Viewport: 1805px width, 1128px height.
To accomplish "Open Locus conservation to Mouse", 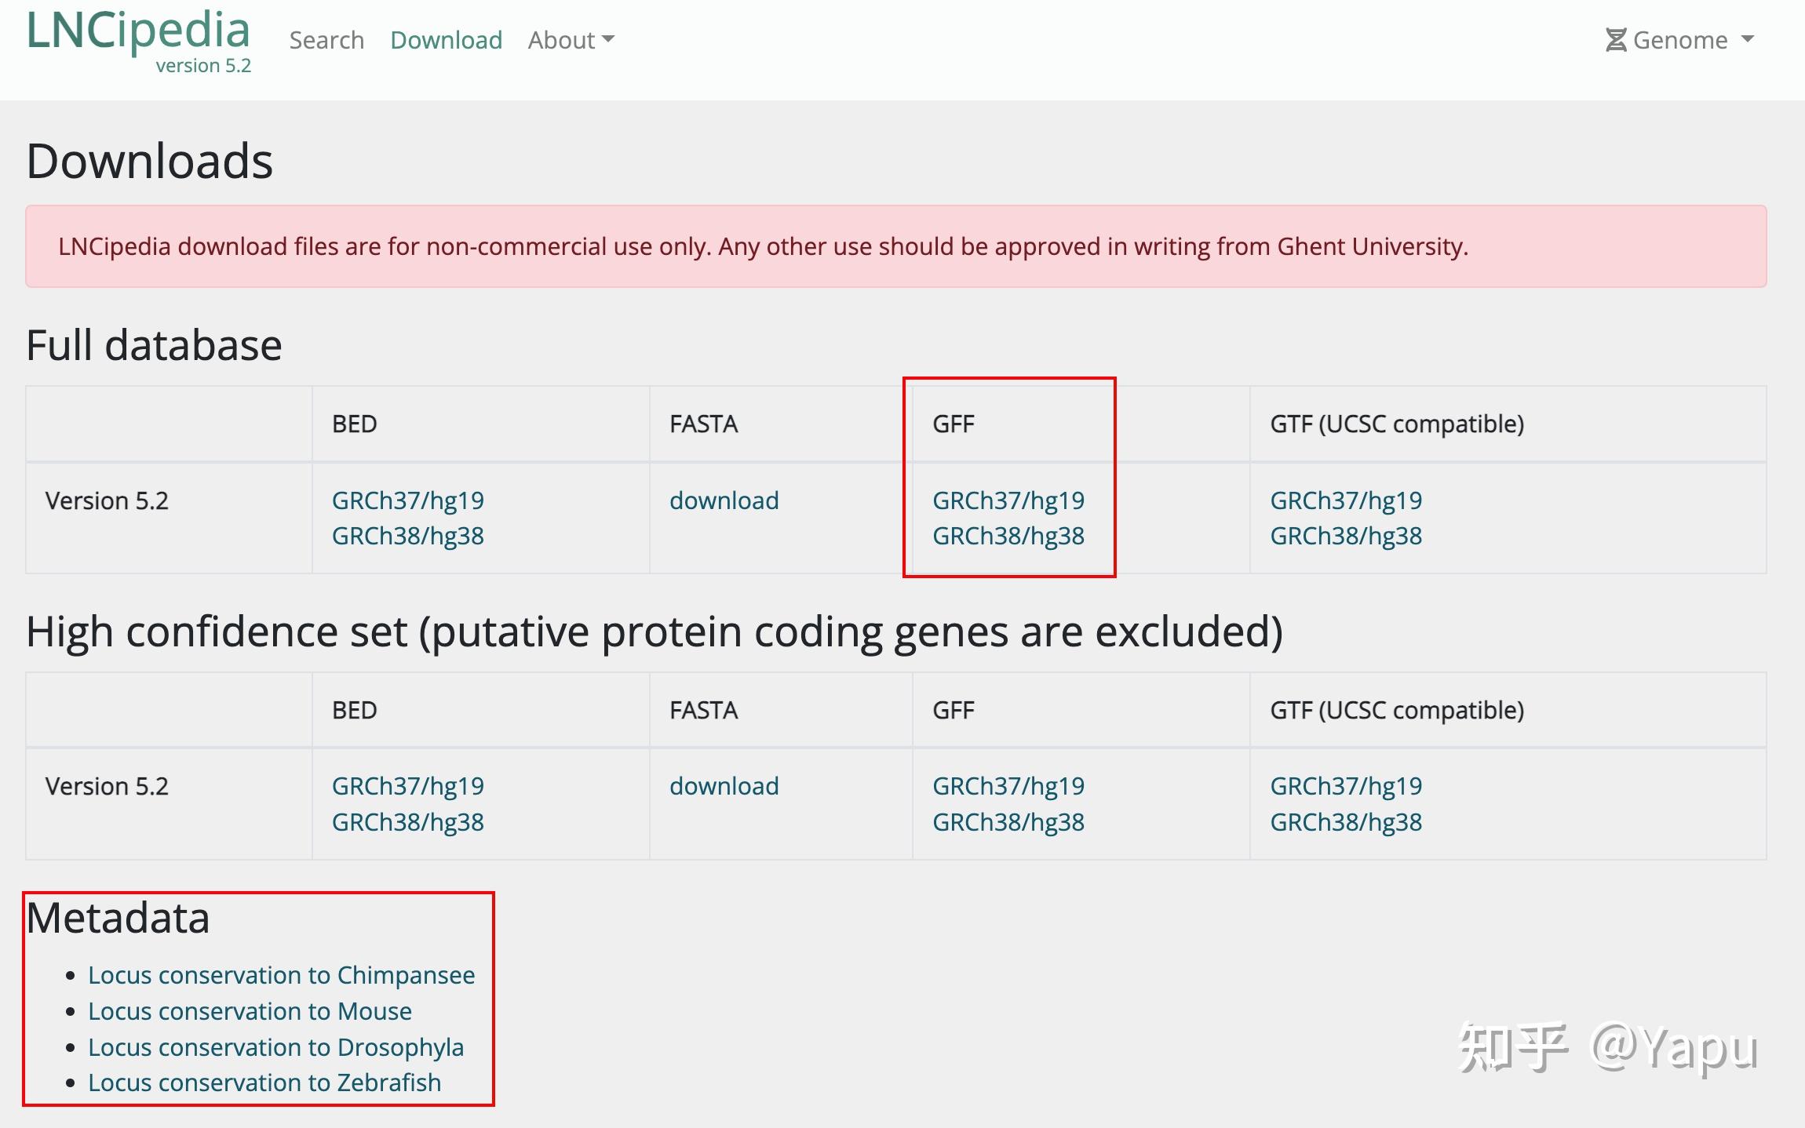I will point(250,1011).
